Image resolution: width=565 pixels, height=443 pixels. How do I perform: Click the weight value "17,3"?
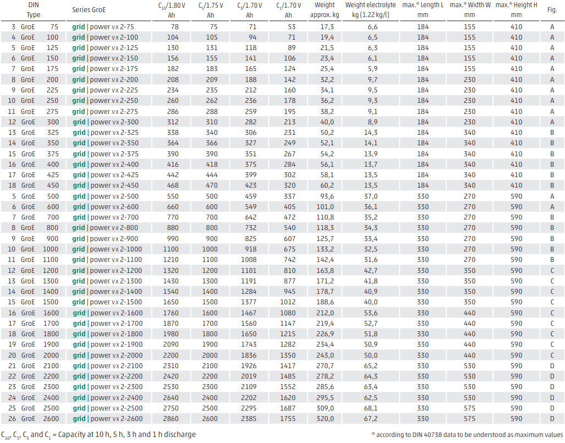pyautogui.click(x=327, y=27)
